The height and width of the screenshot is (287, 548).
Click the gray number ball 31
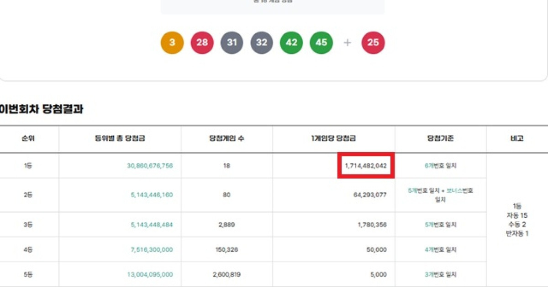click(232, 42)
